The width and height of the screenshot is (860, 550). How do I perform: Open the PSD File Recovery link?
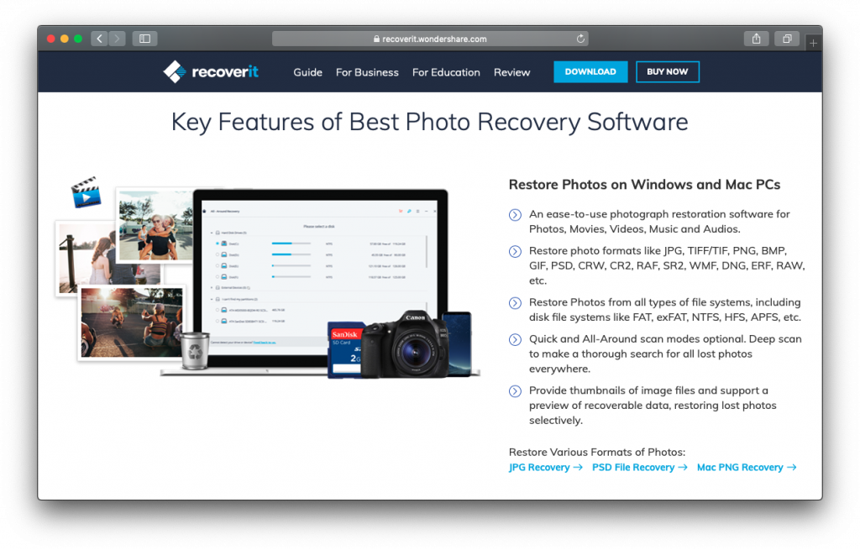(x=633, y=467)
